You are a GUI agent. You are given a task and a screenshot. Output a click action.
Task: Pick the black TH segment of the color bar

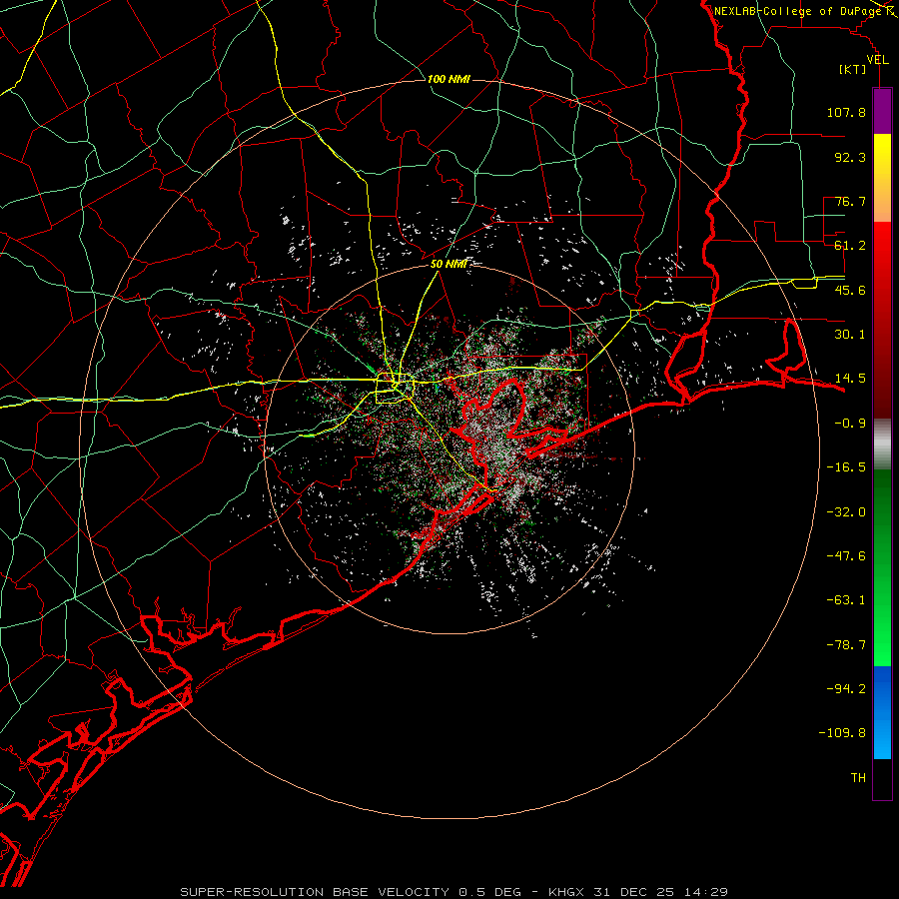[x=882, y=779]
